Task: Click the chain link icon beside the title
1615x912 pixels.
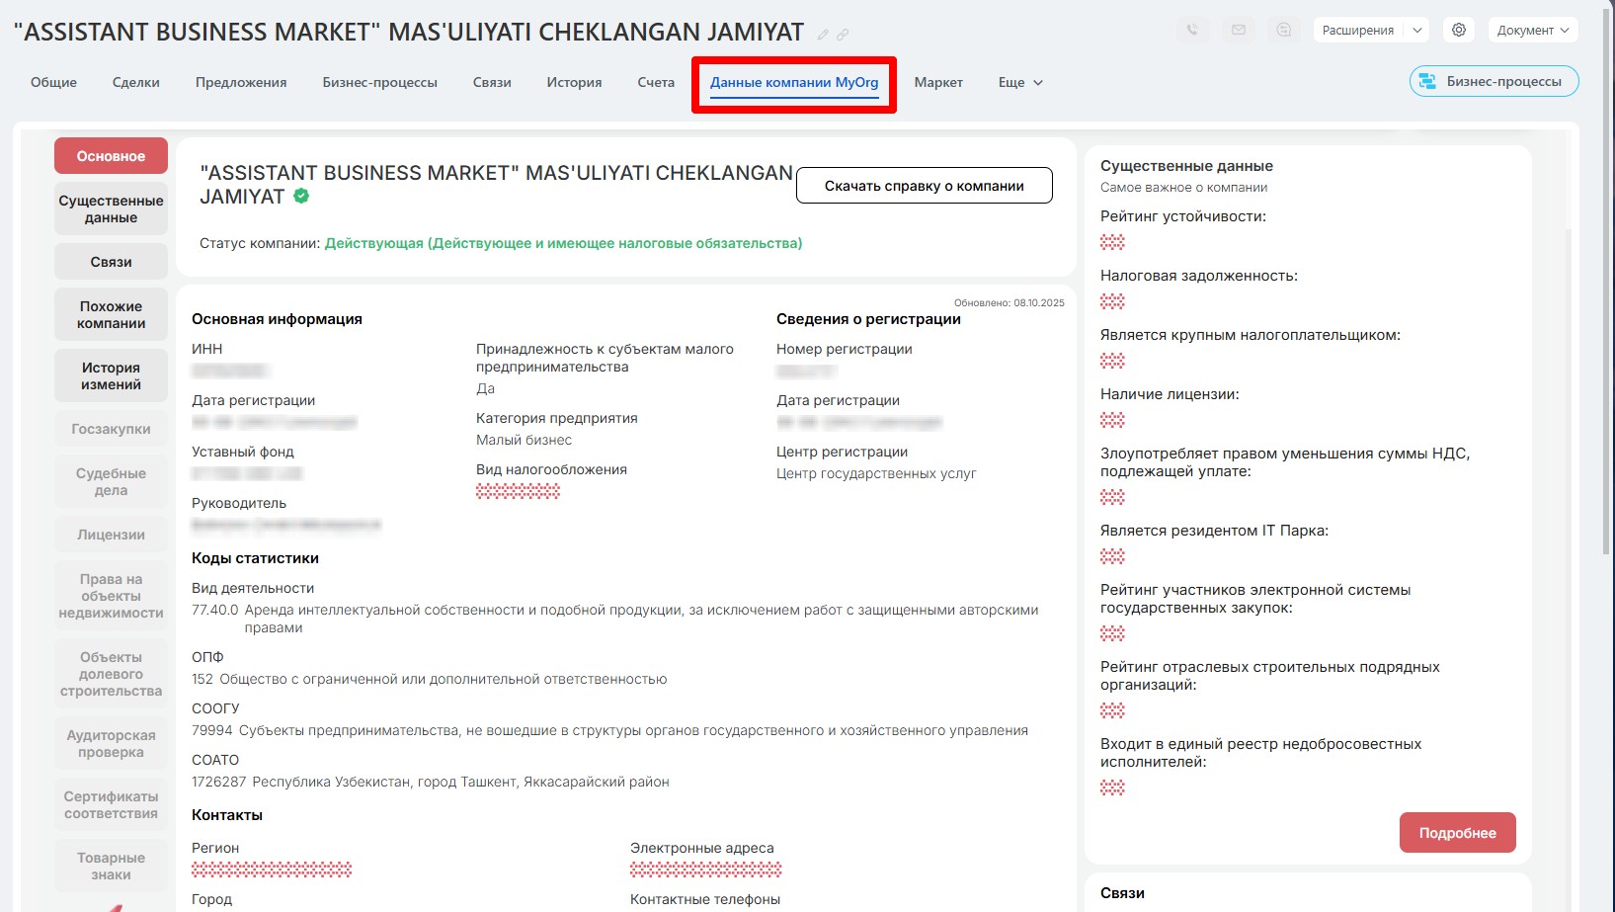Action: (843, 34)
